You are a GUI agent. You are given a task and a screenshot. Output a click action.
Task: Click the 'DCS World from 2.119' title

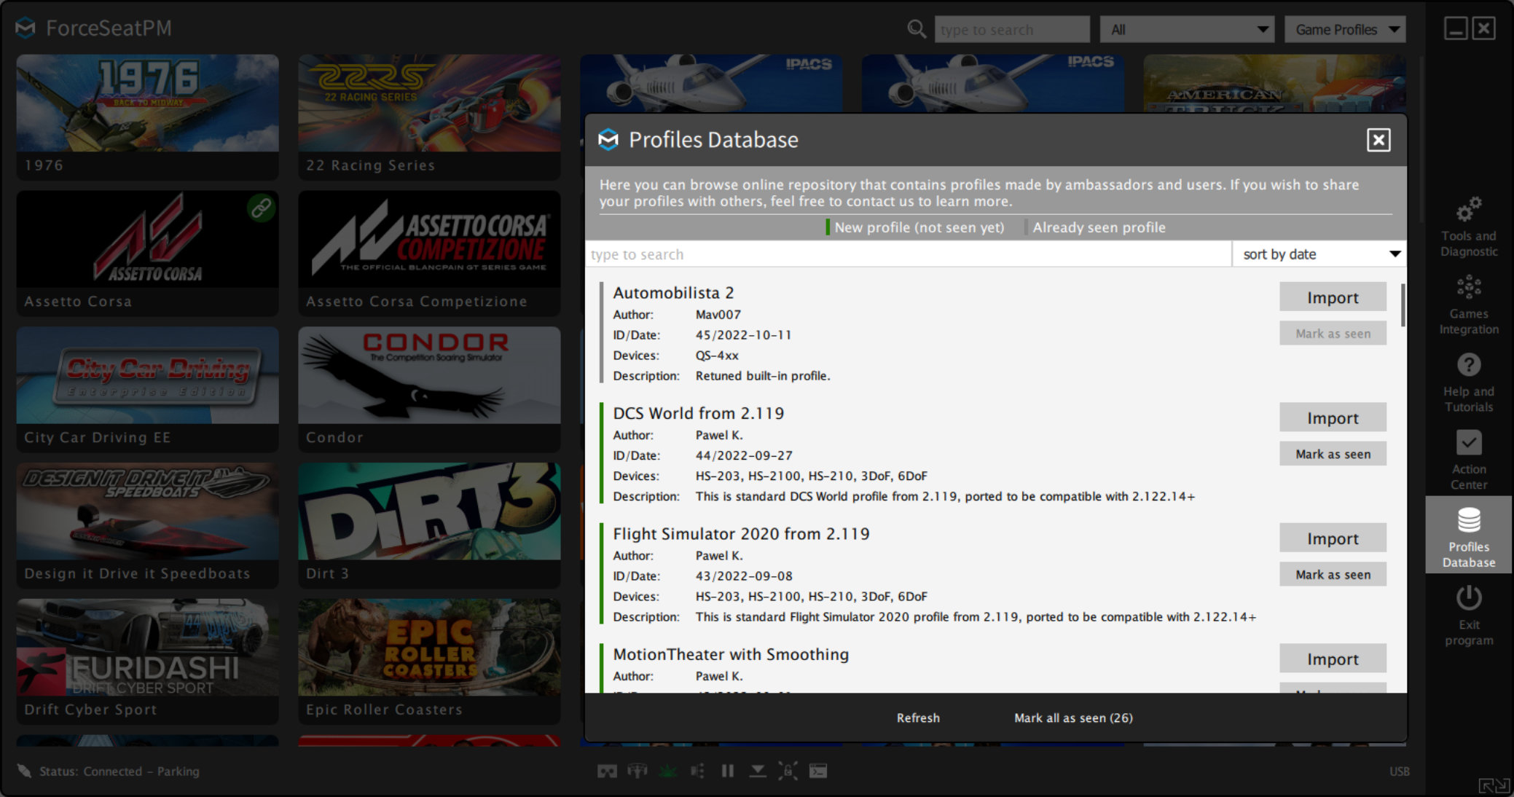tap(698, 413)
